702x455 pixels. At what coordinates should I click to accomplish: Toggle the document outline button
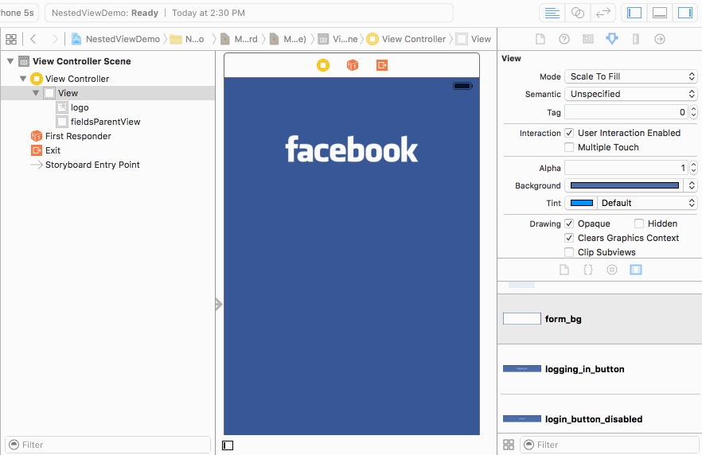[228, 445]
